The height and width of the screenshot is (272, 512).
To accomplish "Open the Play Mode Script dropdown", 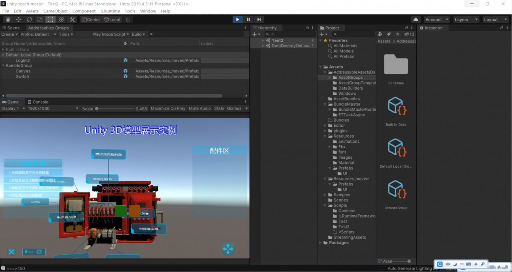I will click(x=111, y=34).
